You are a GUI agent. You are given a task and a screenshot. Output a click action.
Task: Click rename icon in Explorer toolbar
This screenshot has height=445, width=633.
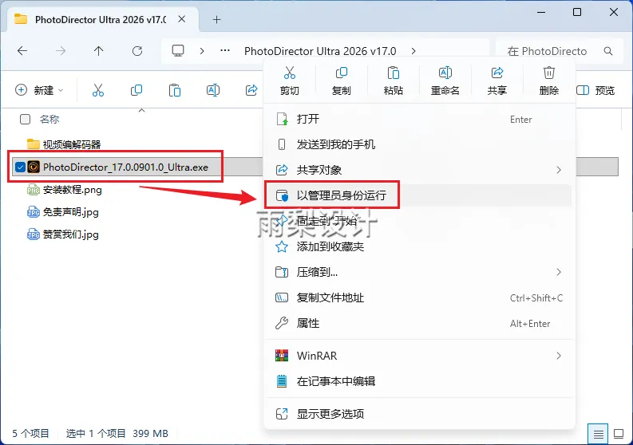coord(213,90)
